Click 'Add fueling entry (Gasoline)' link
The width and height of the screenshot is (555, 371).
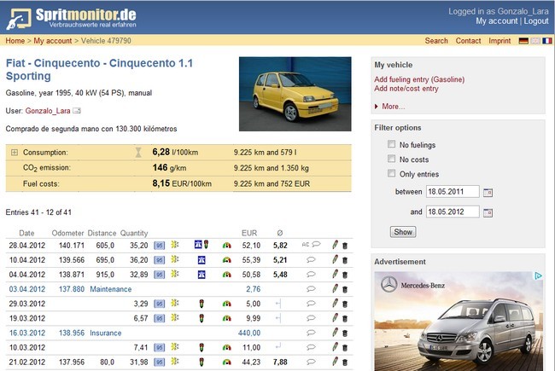tap(419, 79)
